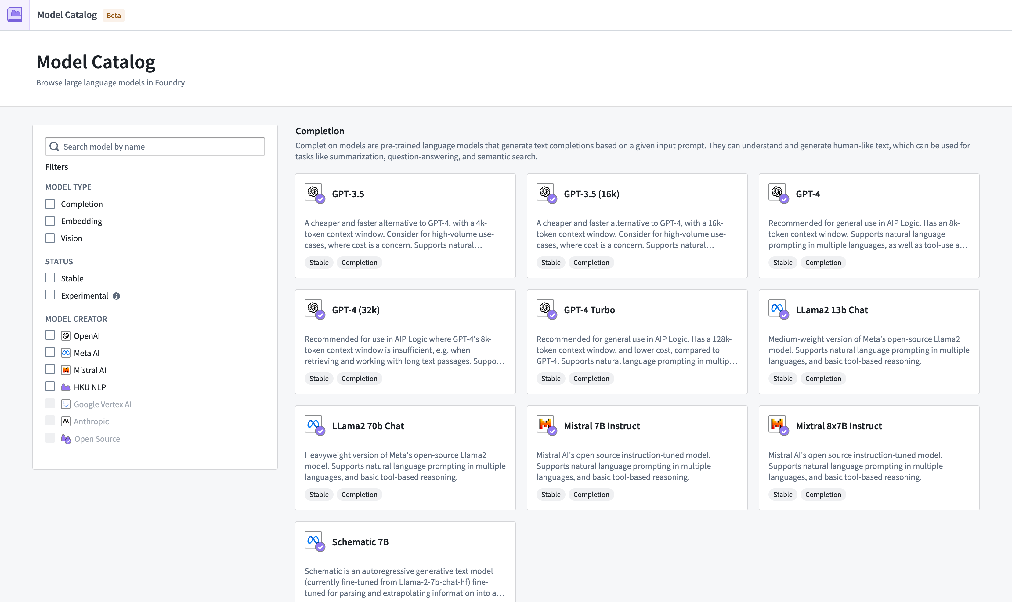The image size is (1012, 602).
Task: Click the Experimental info icon
Action: point(116,296)
